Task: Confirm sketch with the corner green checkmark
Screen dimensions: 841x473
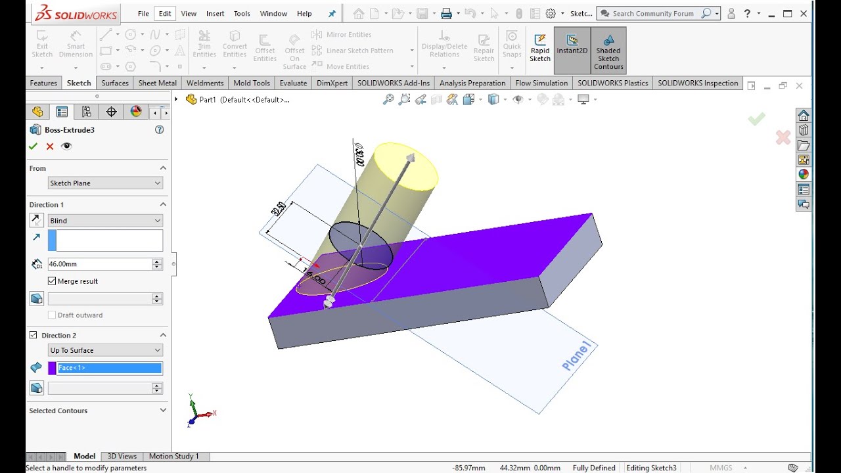Action: [756, 119]
